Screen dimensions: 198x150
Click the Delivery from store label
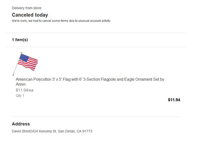(27, 8)
